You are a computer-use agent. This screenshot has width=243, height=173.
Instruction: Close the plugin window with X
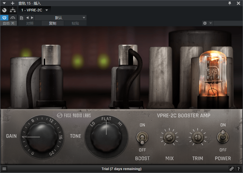click(x=238, y=3)
